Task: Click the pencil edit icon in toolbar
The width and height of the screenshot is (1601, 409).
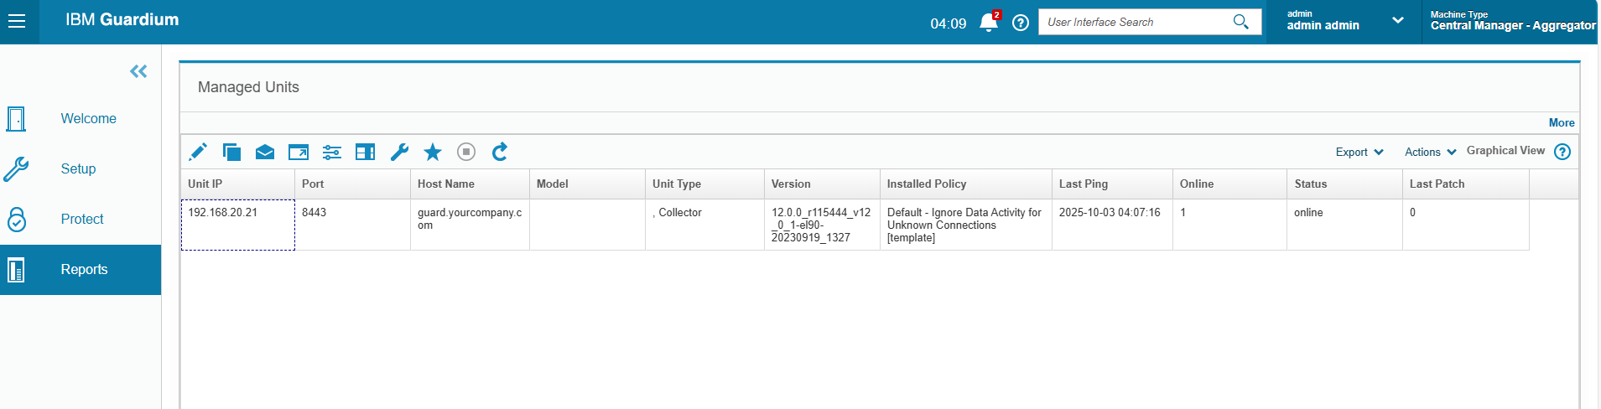Action: (198, 152)
